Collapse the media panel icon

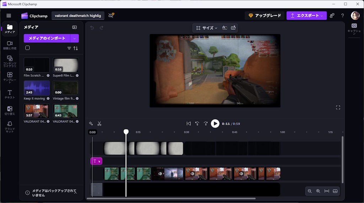coord(75,27)
